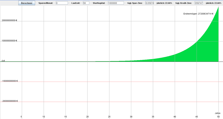Click year 40 on the x-axis
The height and width of the screenshot is (119, 223).
coord(175,117)
